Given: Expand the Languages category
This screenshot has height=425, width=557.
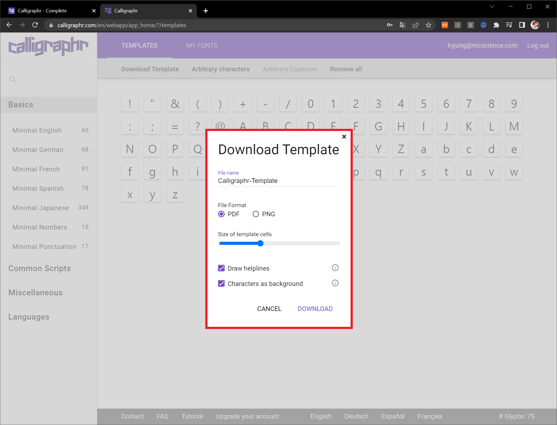Looking at the screenshot, I should coord(29,317).
